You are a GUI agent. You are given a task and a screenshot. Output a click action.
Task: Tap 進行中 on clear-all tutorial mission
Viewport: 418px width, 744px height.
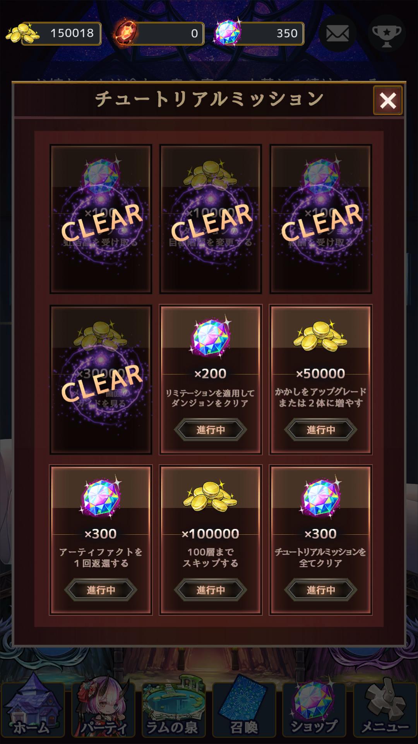321,590
